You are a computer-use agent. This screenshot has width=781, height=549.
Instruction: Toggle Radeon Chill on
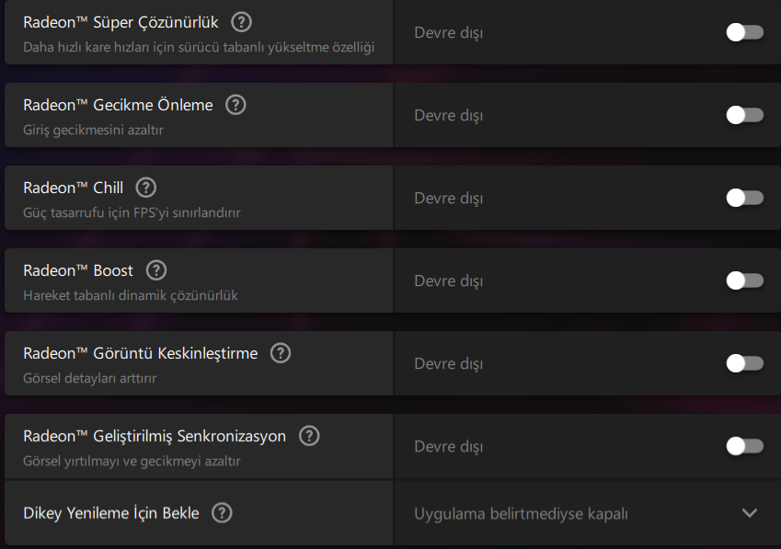744,198
